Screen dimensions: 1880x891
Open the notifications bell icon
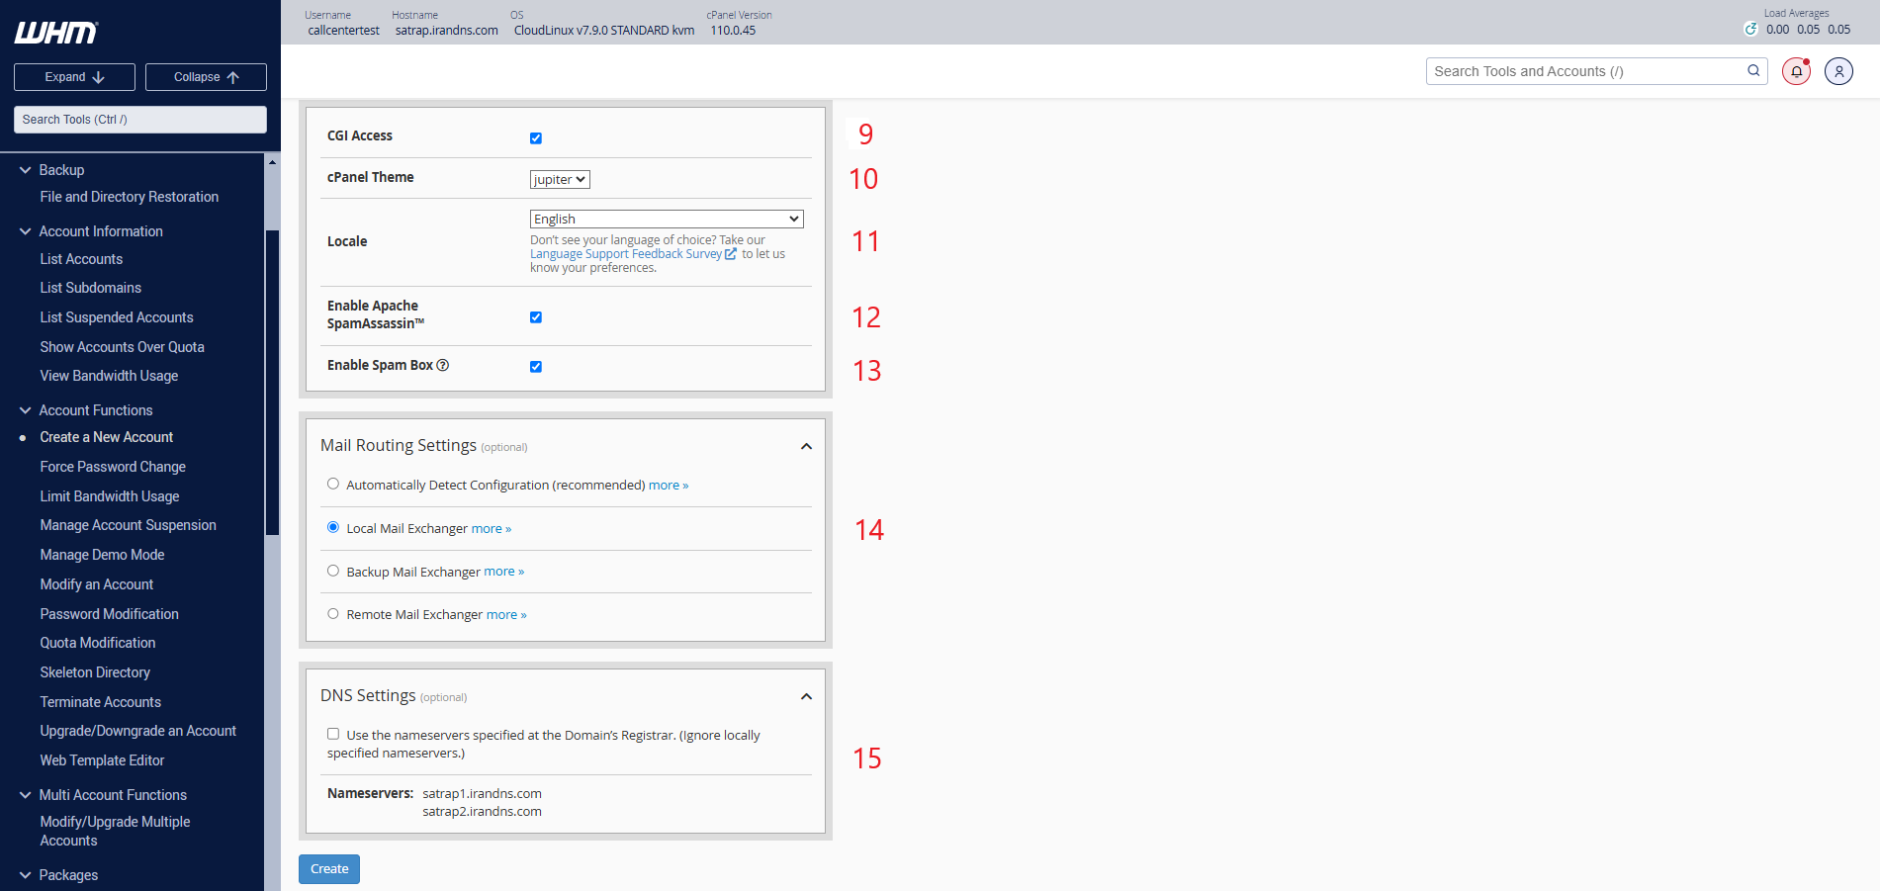click(1796, 71)
